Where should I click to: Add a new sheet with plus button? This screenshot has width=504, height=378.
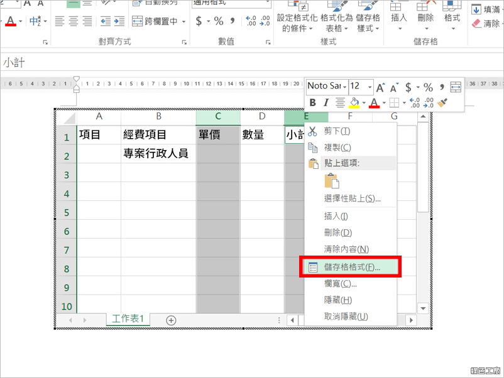point(171,320)
